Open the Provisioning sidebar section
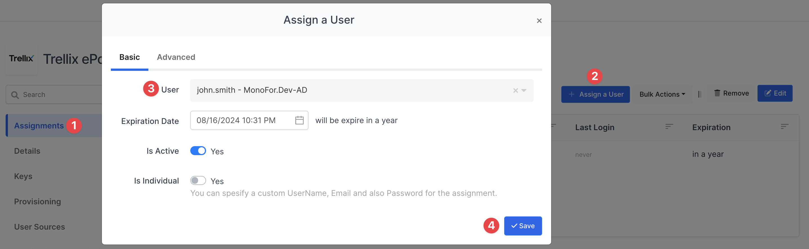 click(37, 202)
